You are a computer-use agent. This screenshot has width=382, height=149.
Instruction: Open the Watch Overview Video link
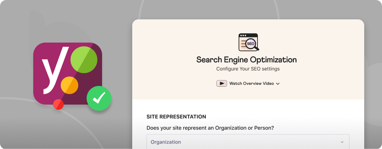coord(252,83)
